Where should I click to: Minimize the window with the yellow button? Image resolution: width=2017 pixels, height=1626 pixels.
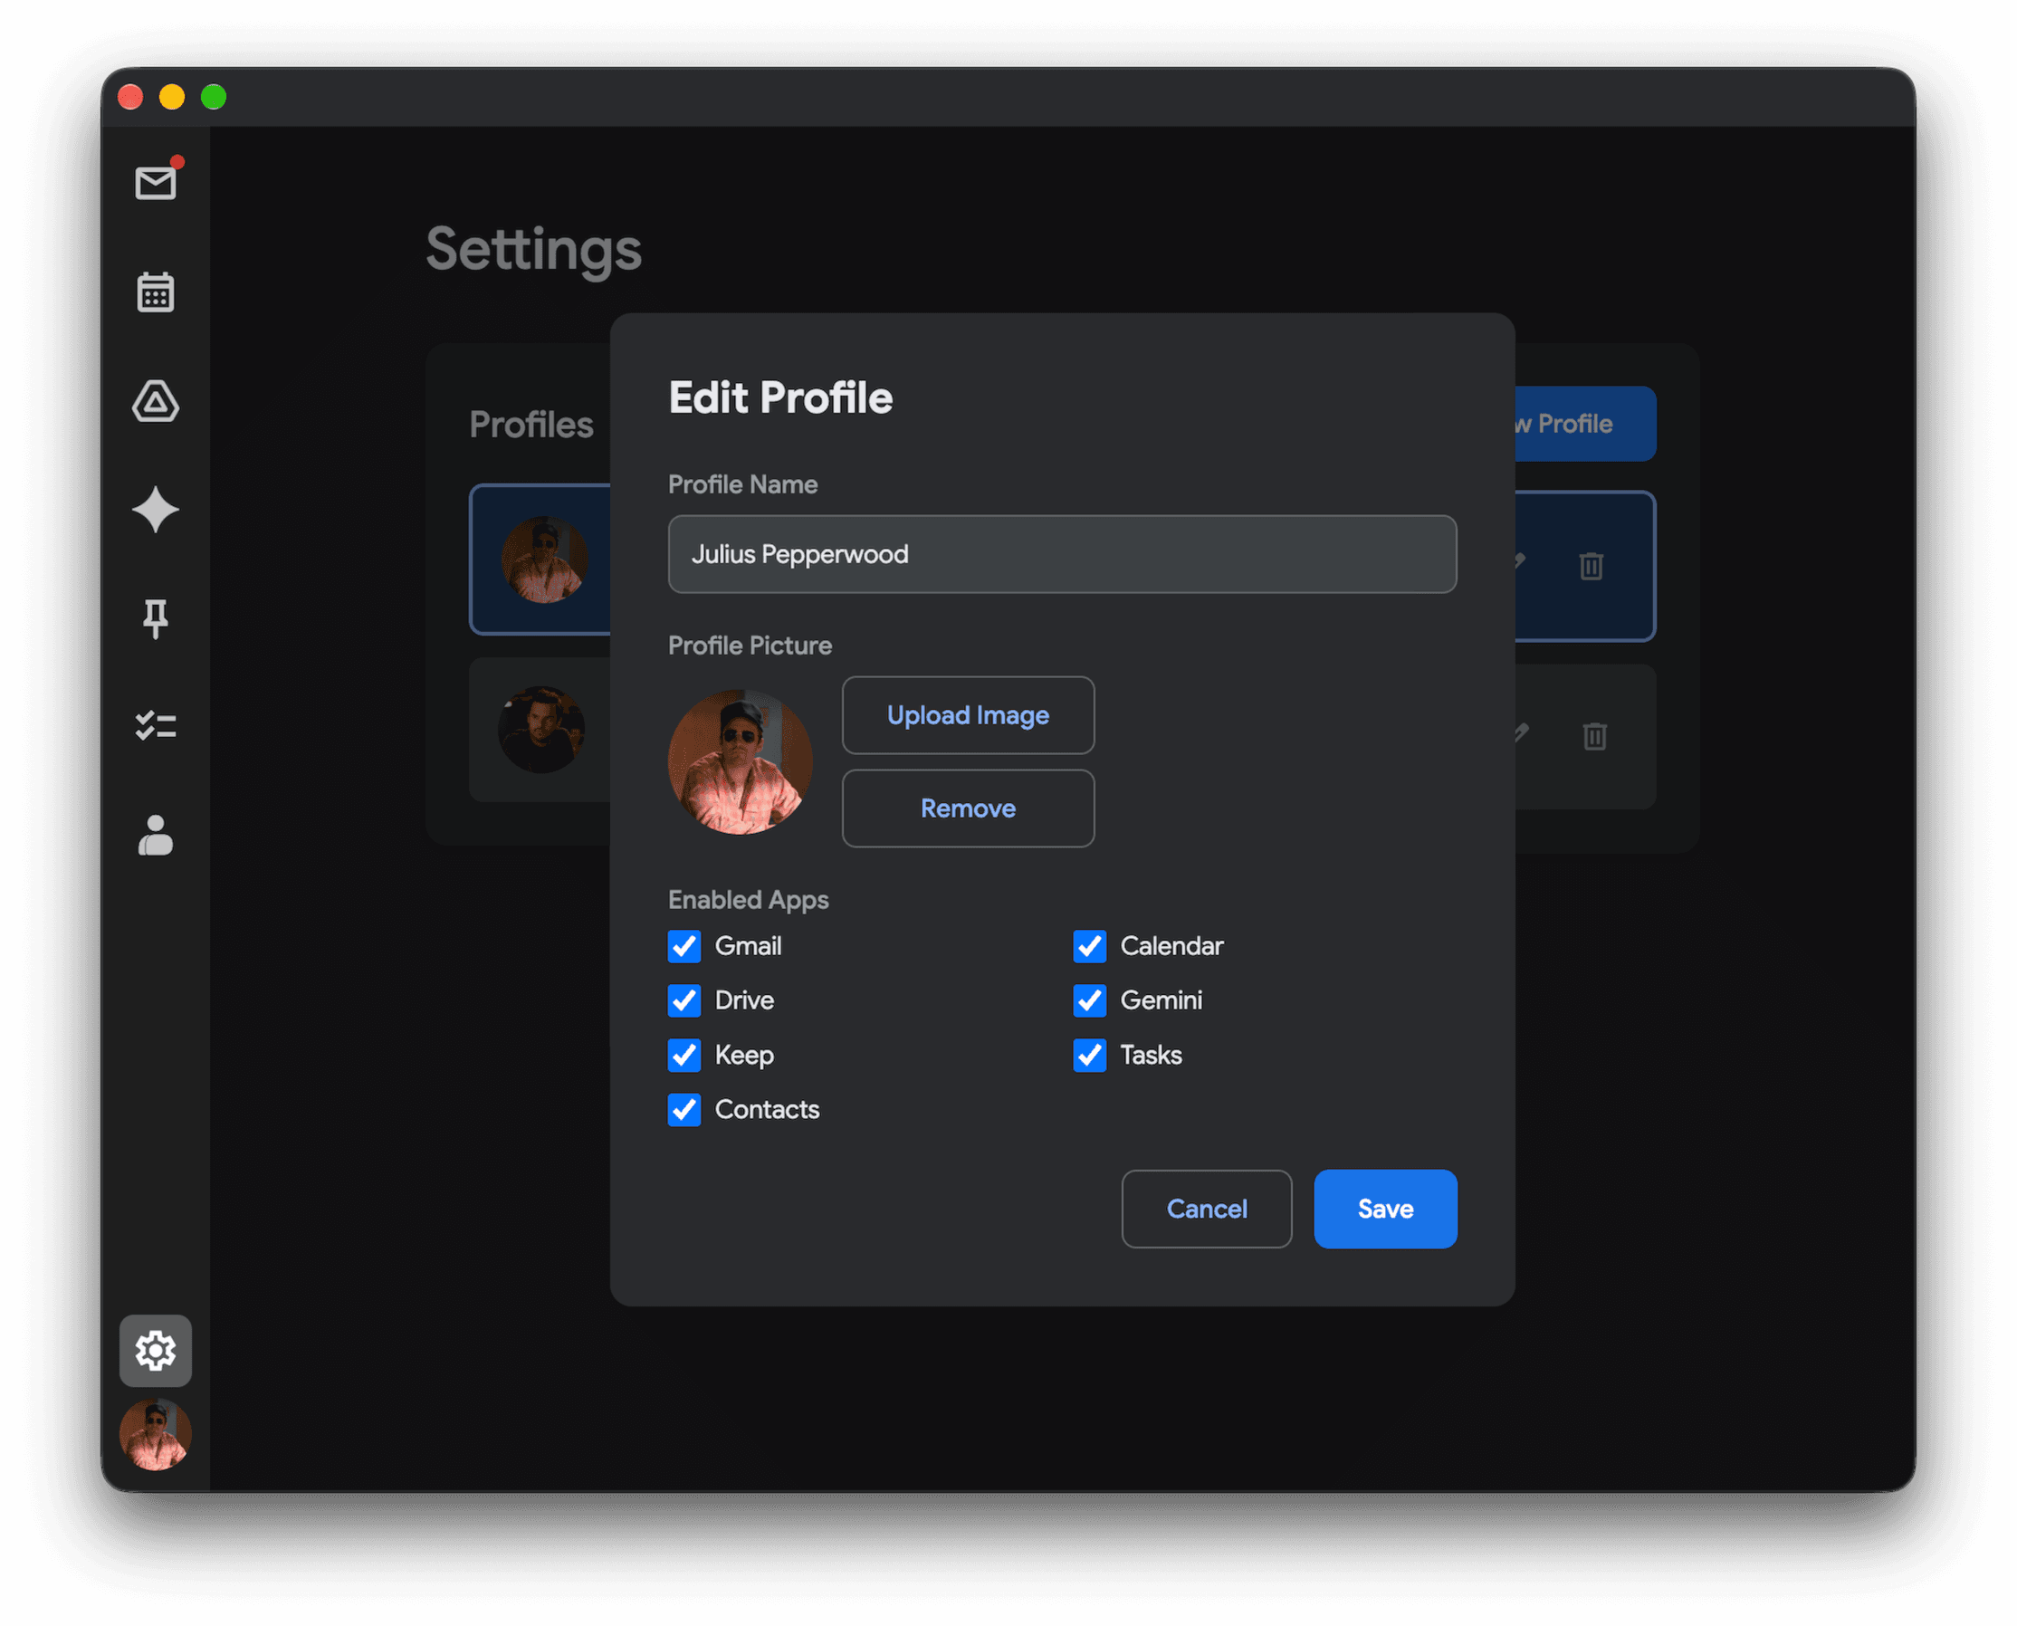(172, 97)
